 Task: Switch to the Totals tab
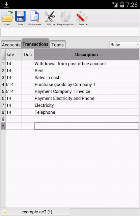tap(58, 45)
